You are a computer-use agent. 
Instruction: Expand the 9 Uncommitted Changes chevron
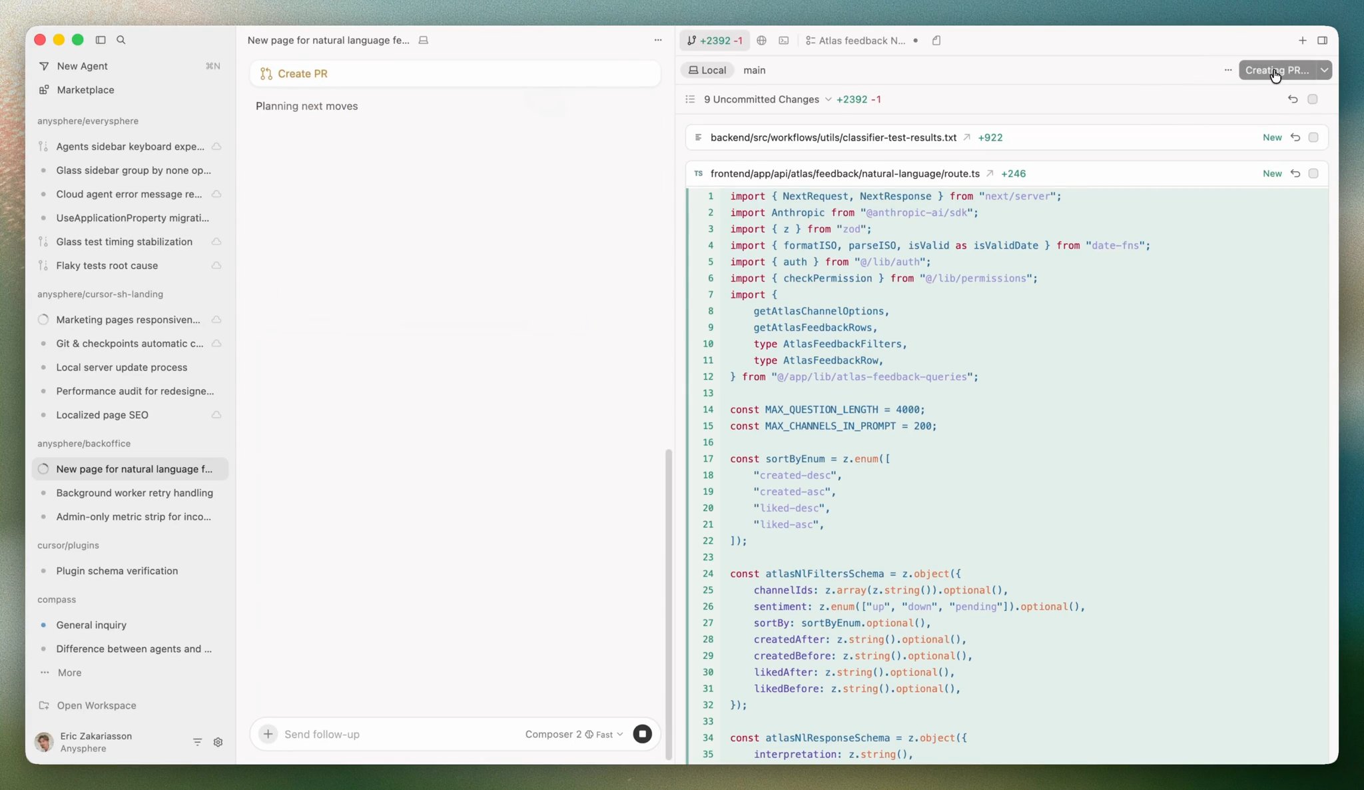[827, 99]
